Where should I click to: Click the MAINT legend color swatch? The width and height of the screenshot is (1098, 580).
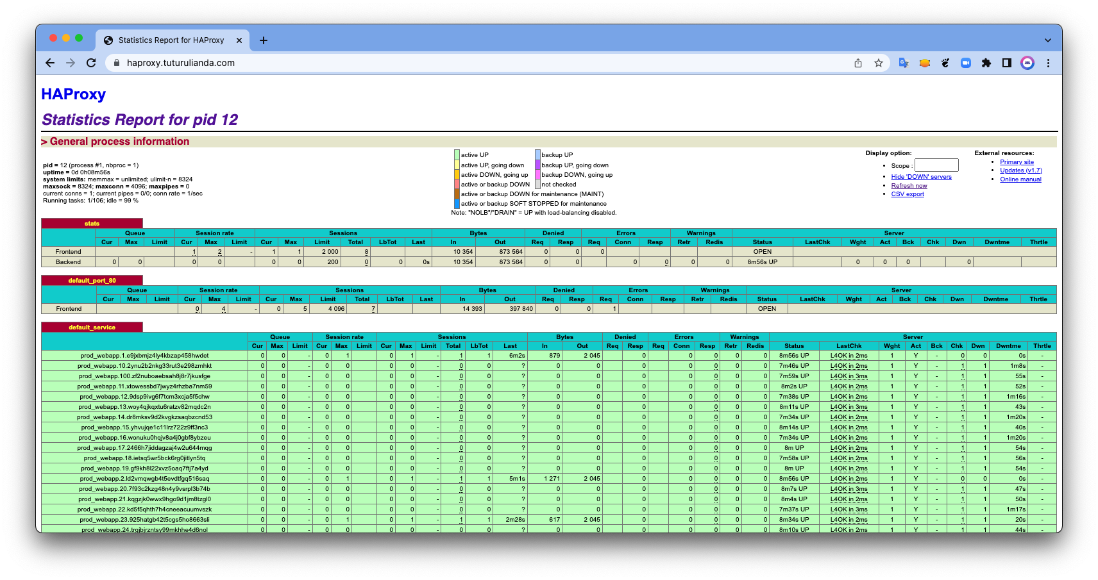pos(457,194)
